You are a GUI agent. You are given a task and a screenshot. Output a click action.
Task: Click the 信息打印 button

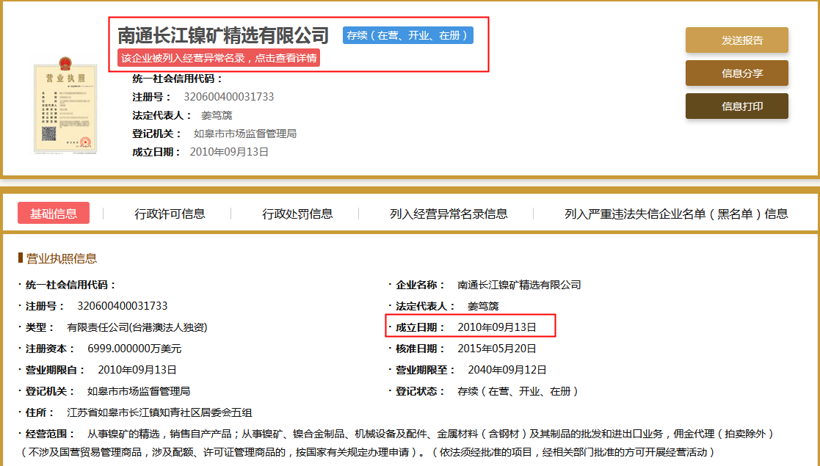[x=736, y=106]
